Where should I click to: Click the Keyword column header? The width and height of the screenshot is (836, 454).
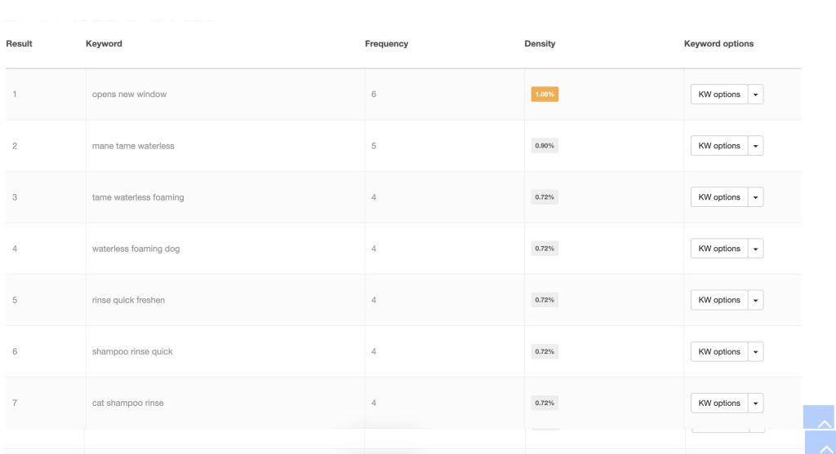(104, 44)
